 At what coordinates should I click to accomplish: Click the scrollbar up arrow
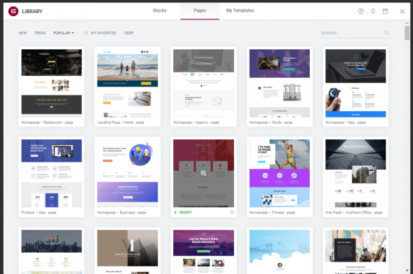pyautogui.click(x=407, y=23)
